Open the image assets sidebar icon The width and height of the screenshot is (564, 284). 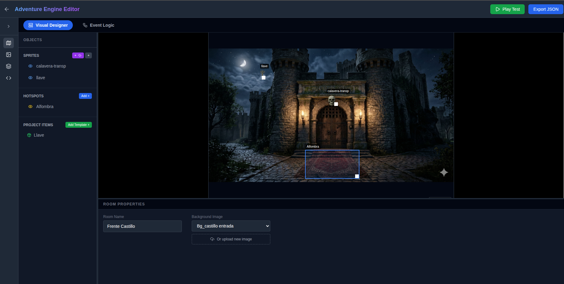pyautogui.click(x=9, y=55)
